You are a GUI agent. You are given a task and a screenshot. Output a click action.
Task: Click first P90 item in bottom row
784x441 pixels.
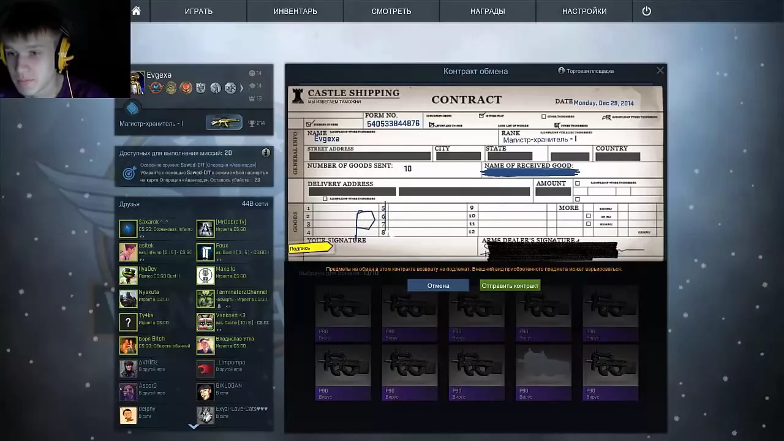tap(342, 372)
